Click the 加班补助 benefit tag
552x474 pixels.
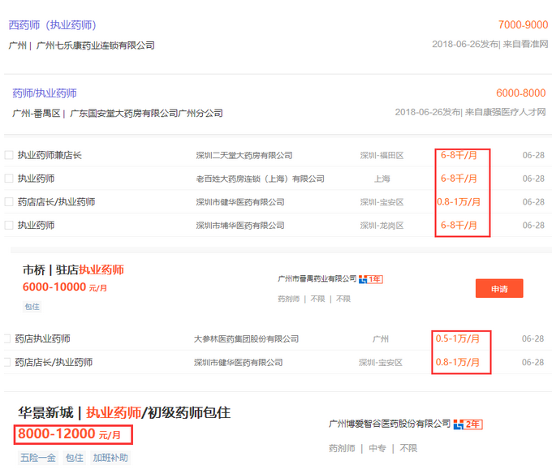click(x=110, y=458)
